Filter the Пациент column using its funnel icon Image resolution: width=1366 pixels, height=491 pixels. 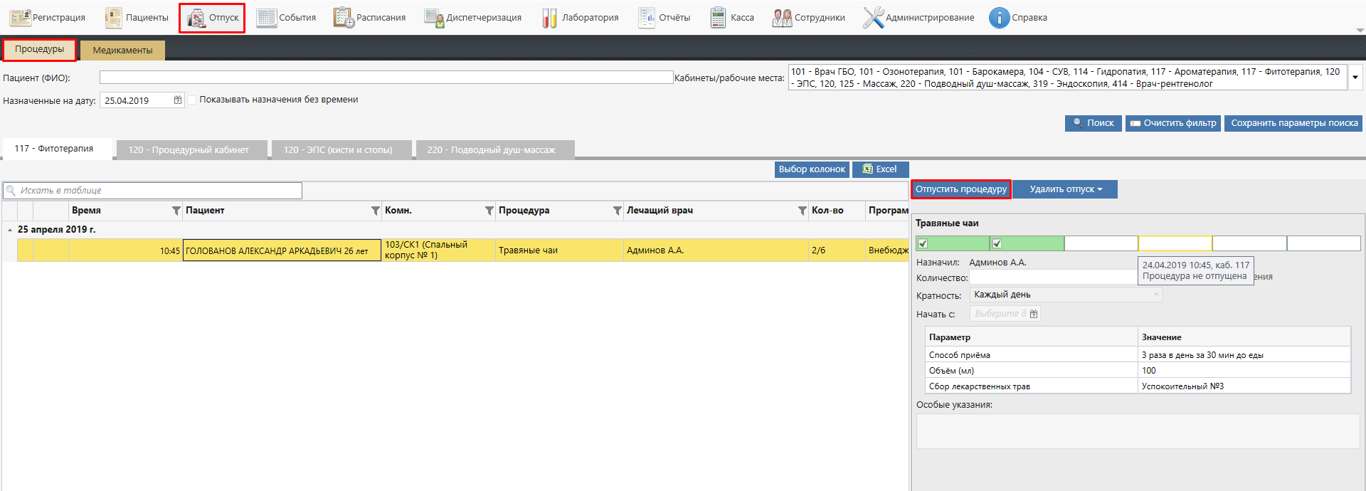click(x=375, y=211)
